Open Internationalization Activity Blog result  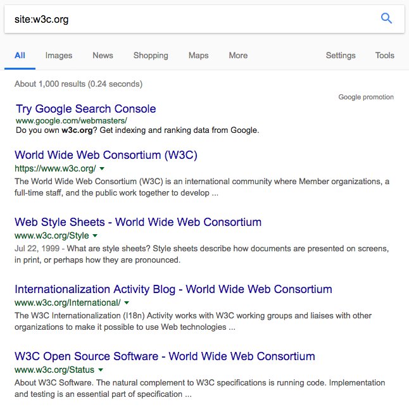pos(173,289)
